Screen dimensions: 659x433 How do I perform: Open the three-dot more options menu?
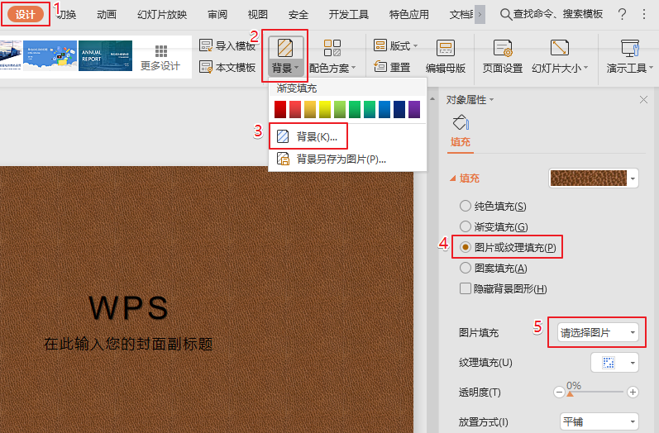pos(644,15)
